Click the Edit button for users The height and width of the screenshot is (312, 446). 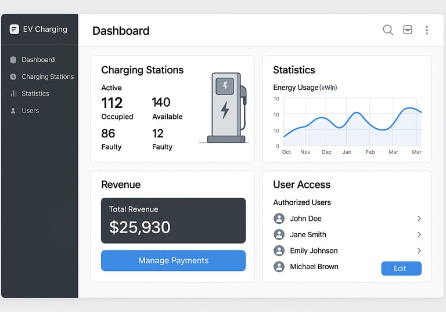(x=401, y=269)
